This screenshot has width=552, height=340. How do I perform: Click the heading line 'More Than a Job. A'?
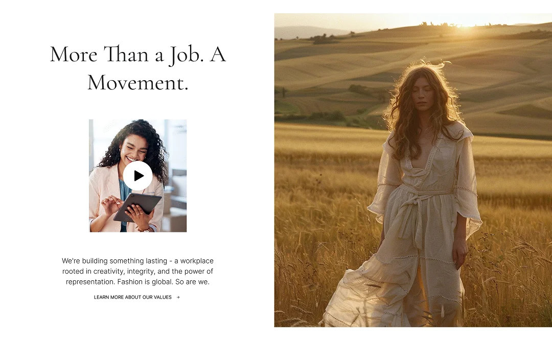137,55
